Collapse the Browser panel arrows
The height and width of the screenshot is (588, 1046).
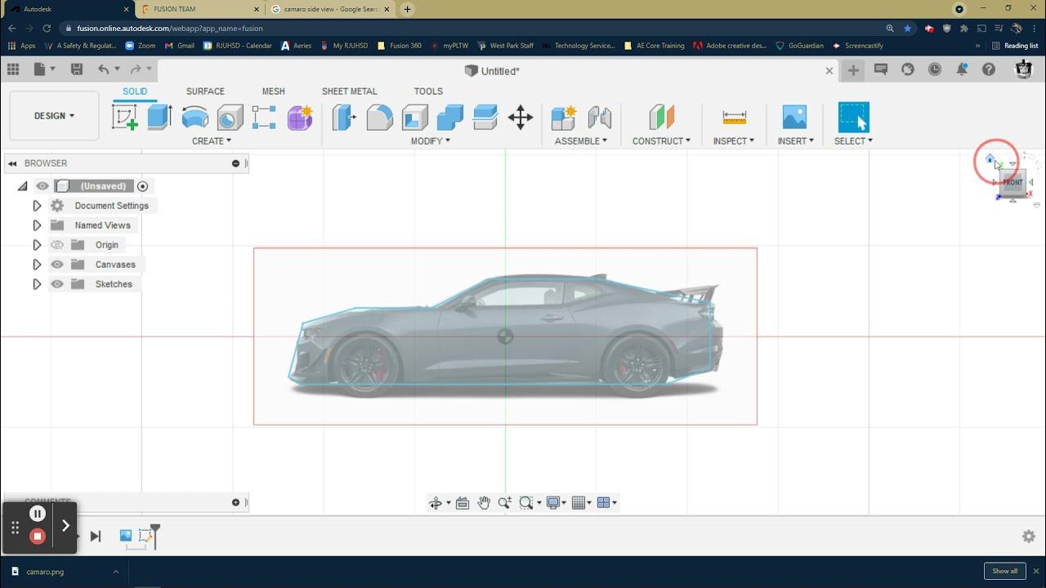[x=12, y=163]
